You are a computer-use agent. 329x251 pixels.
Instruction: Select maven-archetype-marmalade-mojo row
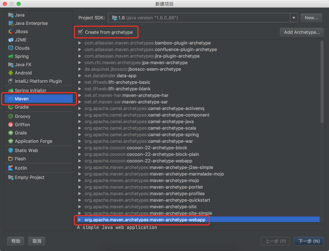(x=198, y=174)
